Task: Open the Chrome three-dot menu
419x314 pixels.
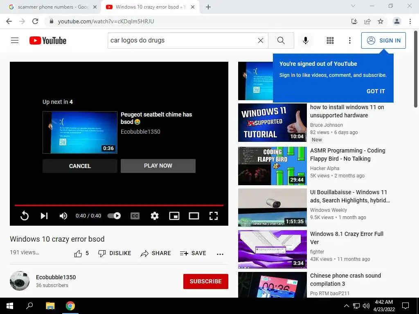Action: coord(410,21)
